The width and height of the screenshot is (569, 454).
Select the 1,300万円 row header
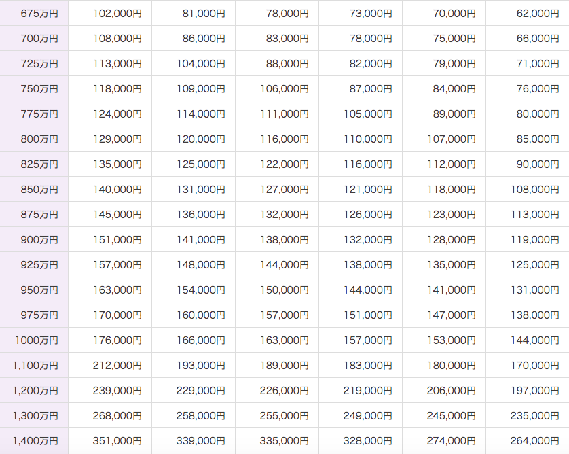click(34, 415)
